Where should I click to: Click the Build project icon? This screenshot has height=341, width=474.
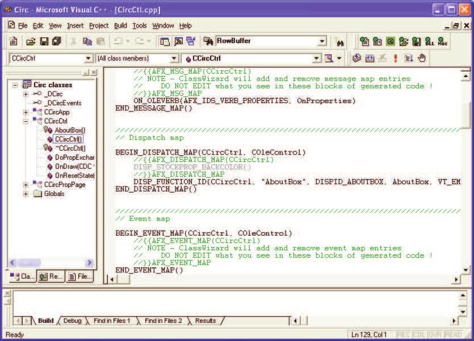click(x=370, y=58)
